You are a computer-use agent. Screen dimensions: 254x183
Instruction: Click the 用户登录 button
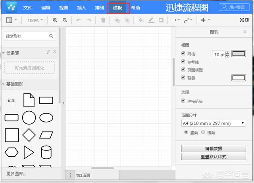point(234,7)
